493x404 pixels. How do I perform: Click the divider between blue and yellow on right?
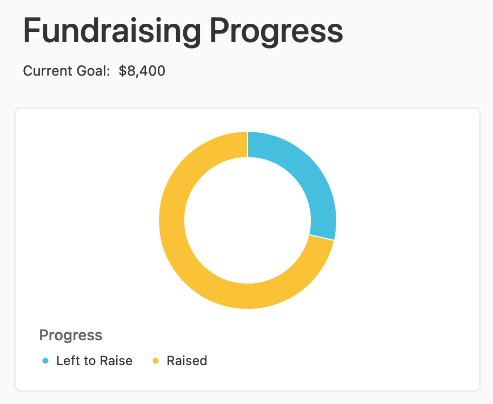tap(322, 238)
